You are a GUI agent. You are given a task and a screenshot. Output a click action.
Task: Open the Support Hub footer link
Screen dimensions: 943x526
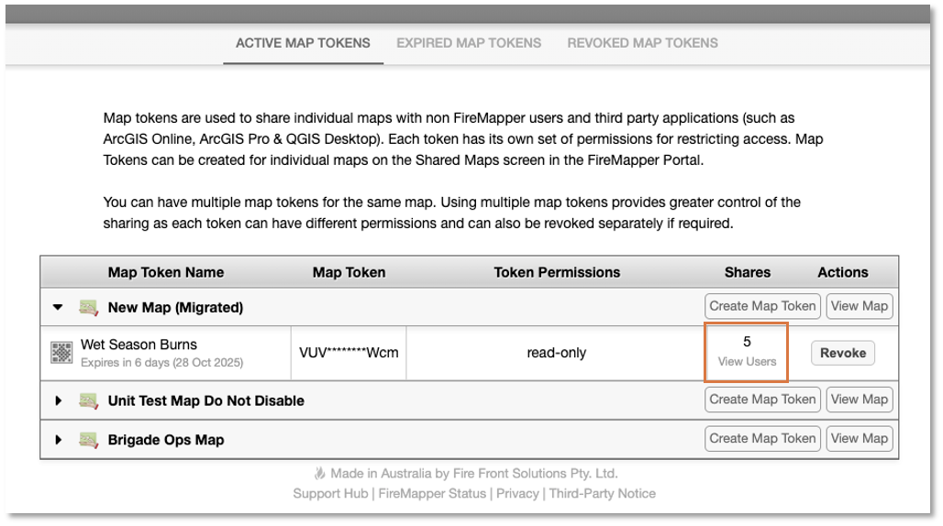tap(329, 493)
